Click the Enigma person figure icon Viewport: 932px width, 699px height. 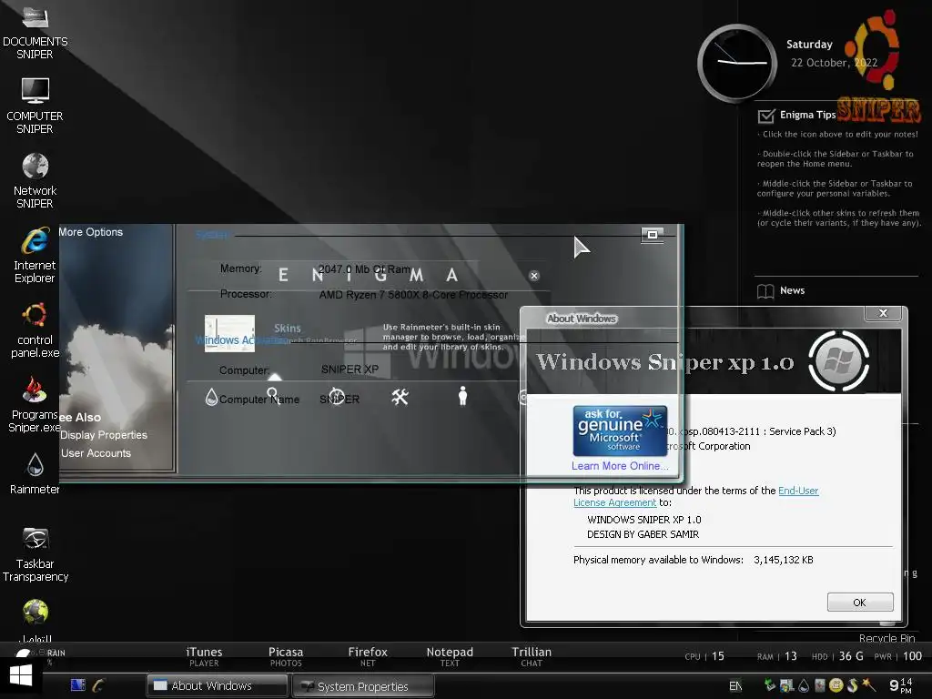[462, 396]
